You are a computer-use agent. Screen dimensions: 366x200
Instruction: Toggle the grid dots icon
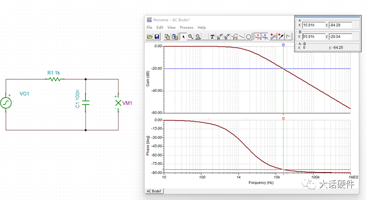(x=205, y=37)
